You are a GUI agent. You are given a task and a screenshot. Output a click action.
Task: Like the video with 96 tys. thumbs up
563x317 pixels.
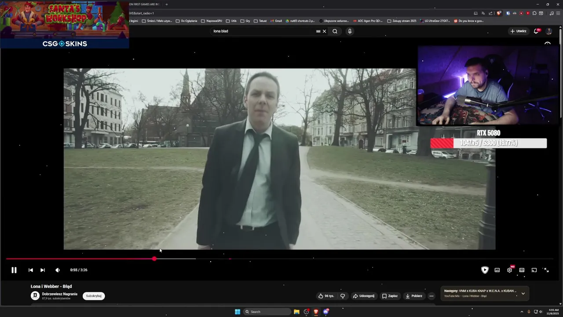click(326, 296)
